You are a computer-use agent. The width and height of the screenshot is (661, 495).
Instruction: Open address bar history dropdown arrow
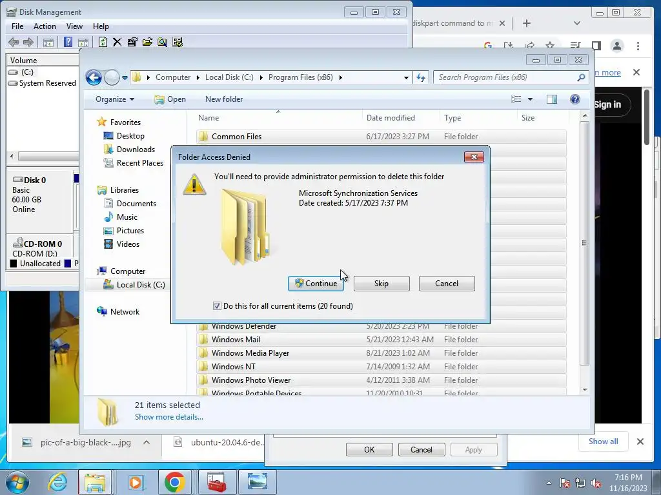(x=406, y=77)
